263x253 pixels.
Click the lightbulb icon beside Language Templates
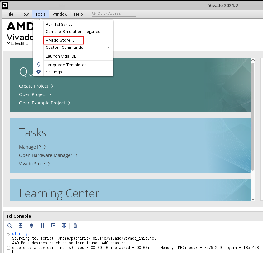click(39, 65)
